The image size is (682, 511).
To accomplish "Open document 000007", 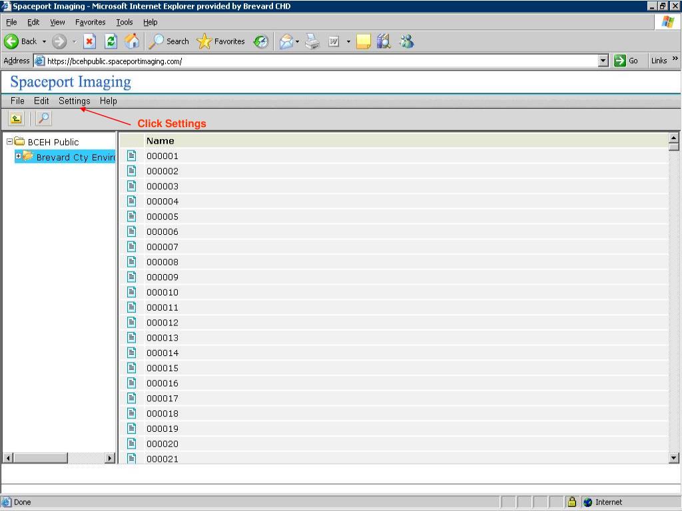I will tap(163, 247).
